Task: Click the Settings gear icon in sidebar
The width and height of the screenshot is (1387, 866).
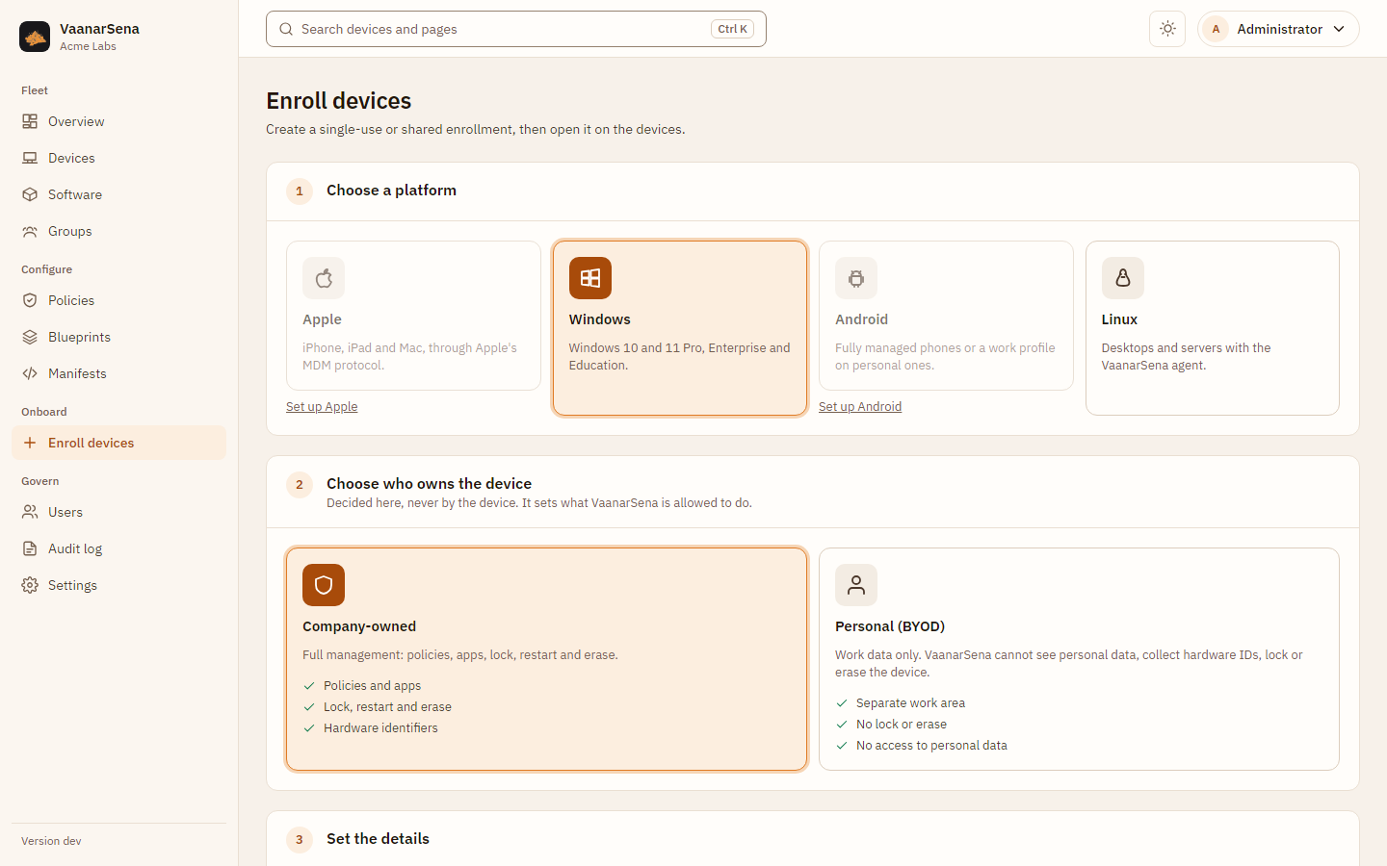Action: click(30, 585)
